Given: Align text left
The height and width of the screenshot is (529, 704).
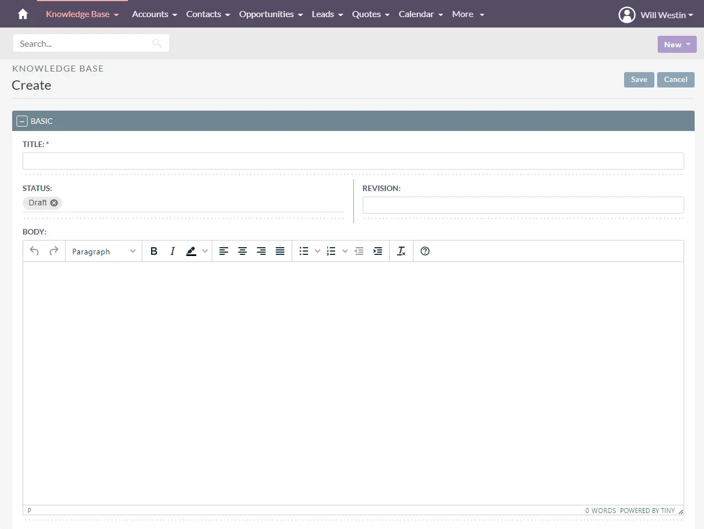Looking at the screenshot, I should [x=223, y=251].
